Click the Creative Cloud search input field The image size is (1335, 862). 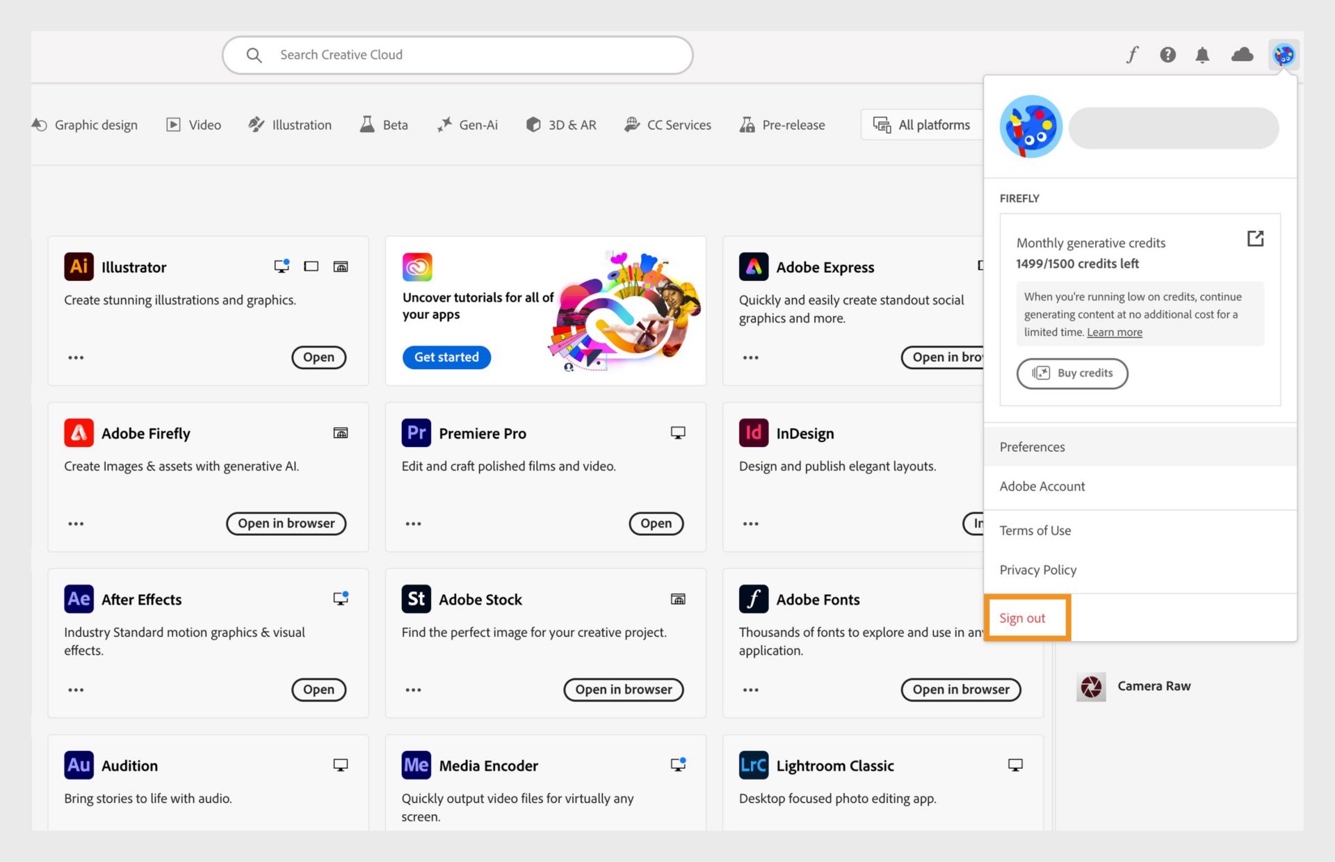458,54
